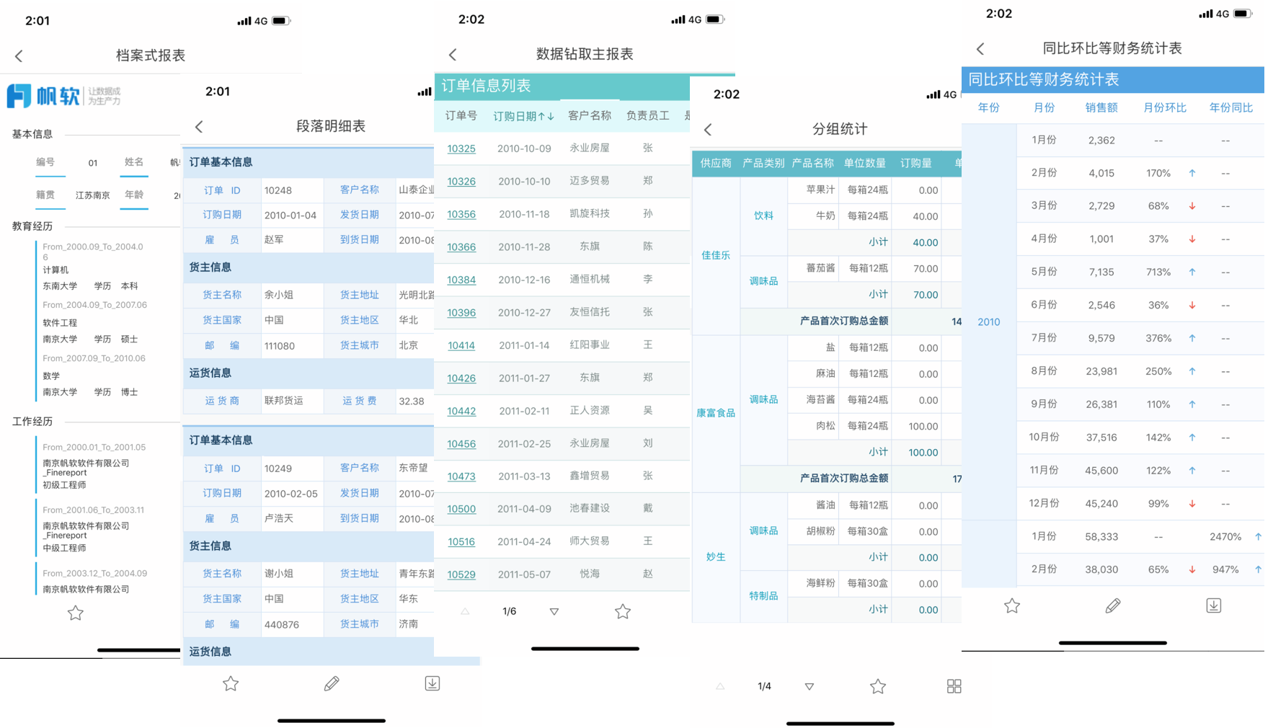Select sales value 23,981
The width and height of the screenshot is (1273, 728).
click(1101, 371)
